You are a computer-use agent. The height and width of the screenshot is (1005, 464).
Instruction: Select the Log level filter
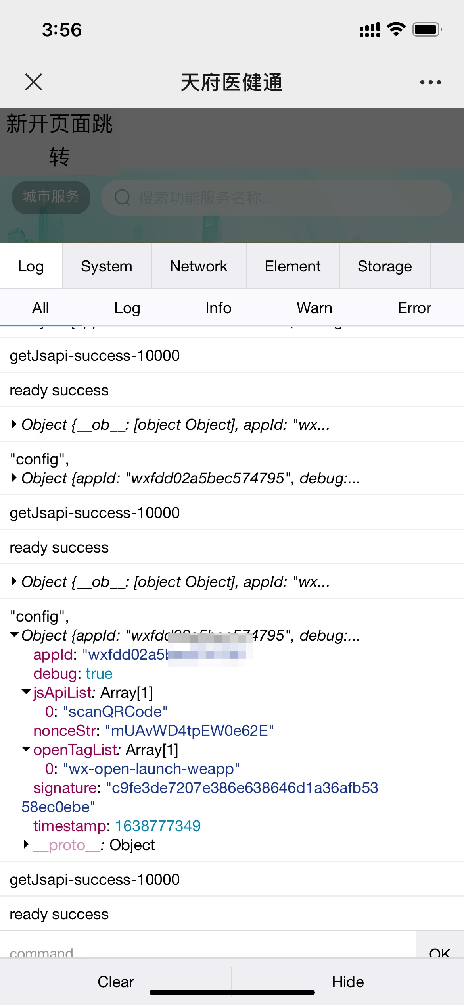coord(127,308)
